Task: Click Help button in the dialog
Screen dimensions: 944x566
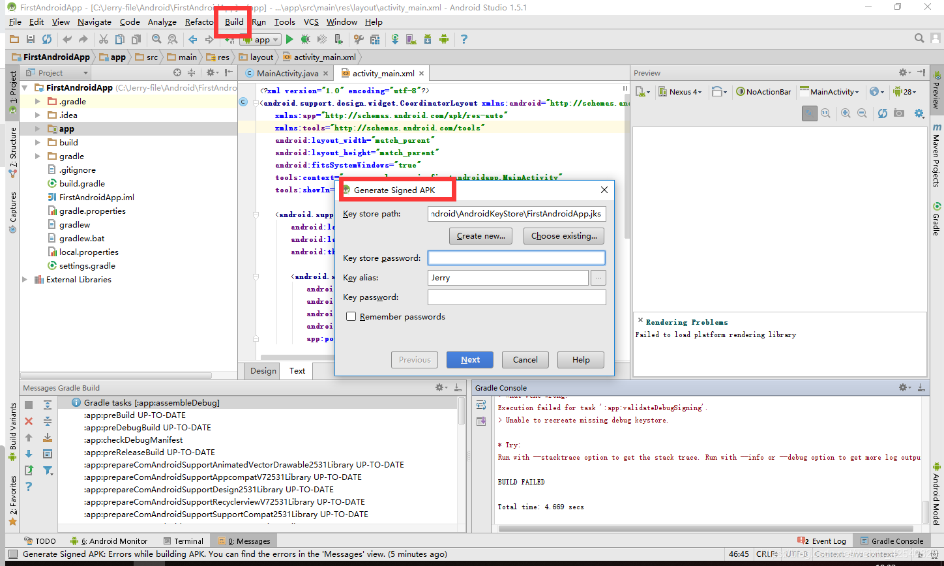Action: click(581, 359)
